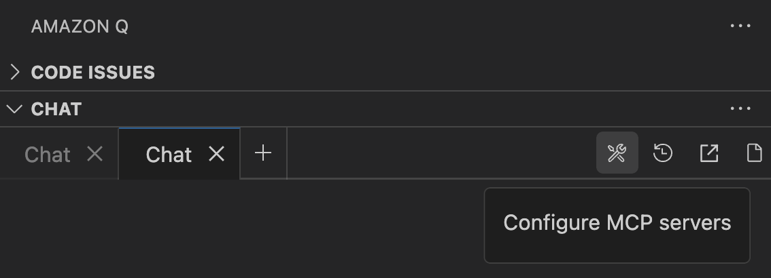The image size is (771, 278).
Task: Open the Configure MCP servers tools icon
Action: (x=617, y=153)
